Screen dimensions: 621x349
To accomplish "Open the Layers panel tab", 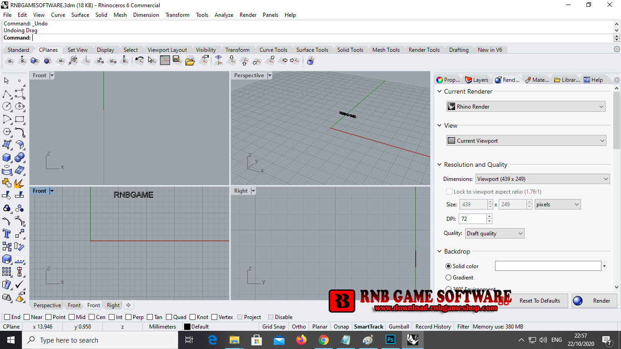I will point(477,80).
